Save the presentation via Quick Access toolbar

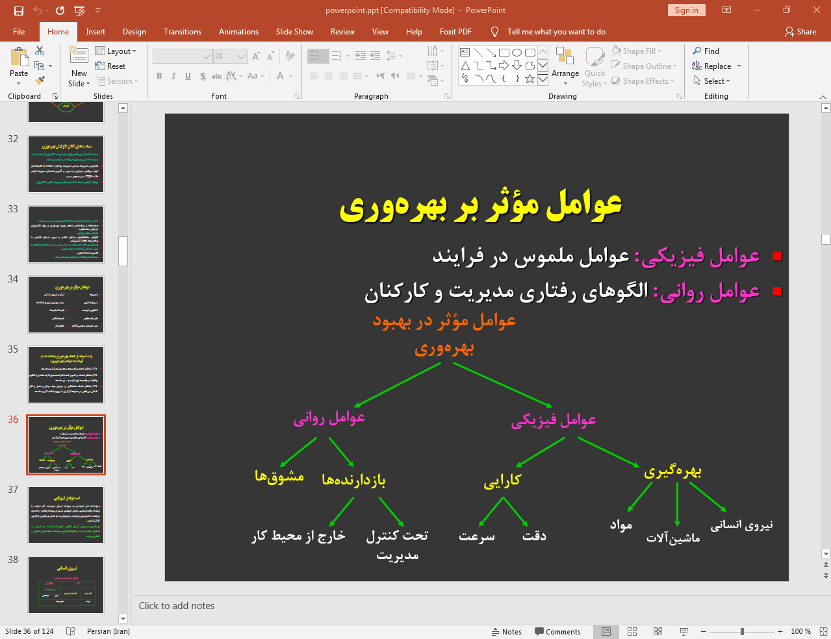pos(18,10)
